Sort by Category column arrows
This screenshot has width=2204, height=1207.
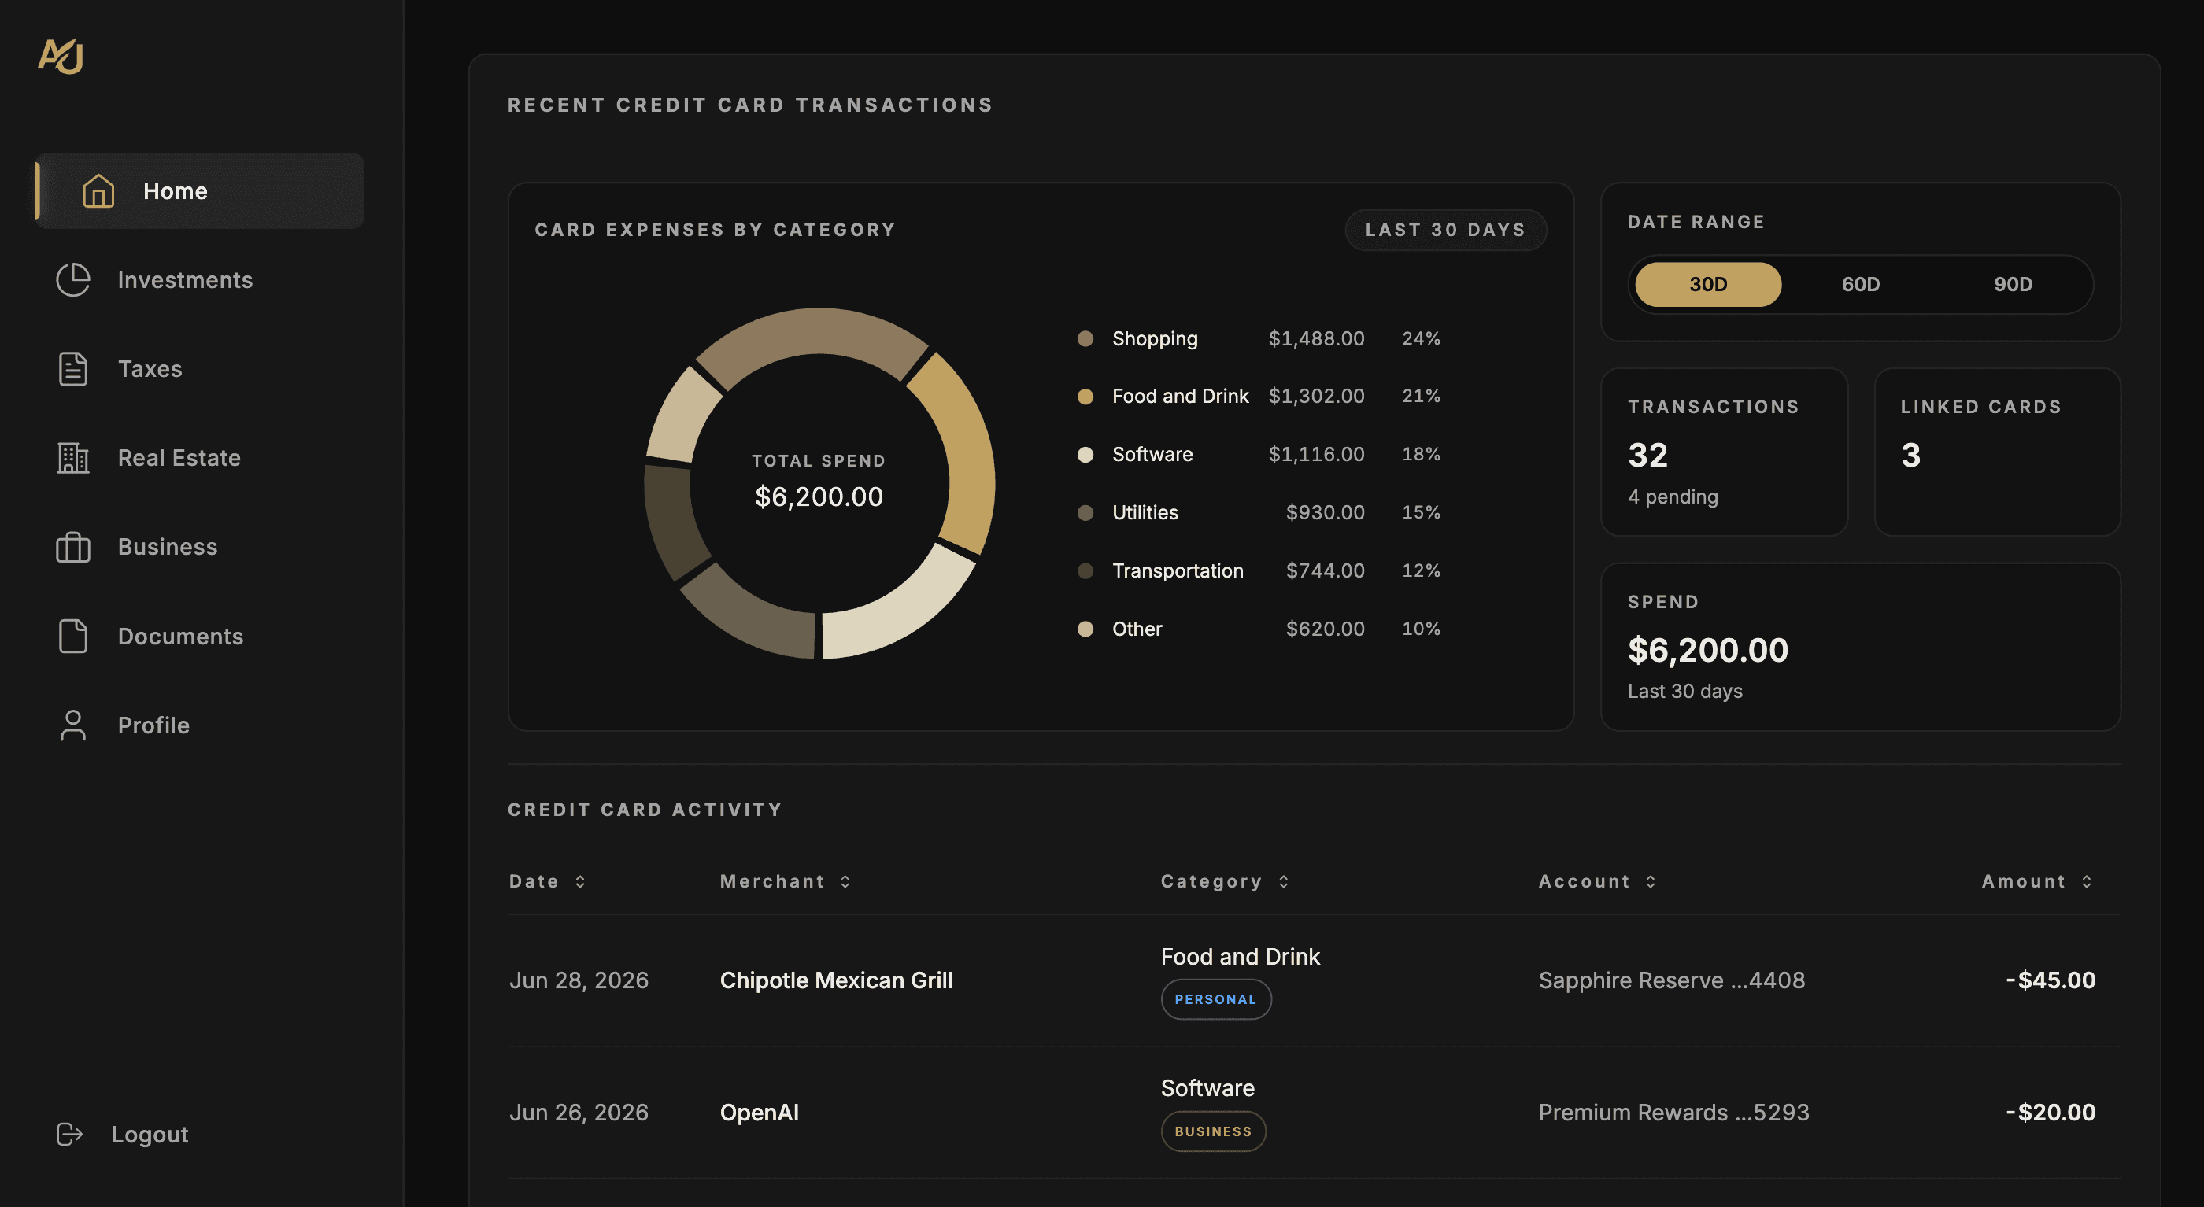[1283, 881]
